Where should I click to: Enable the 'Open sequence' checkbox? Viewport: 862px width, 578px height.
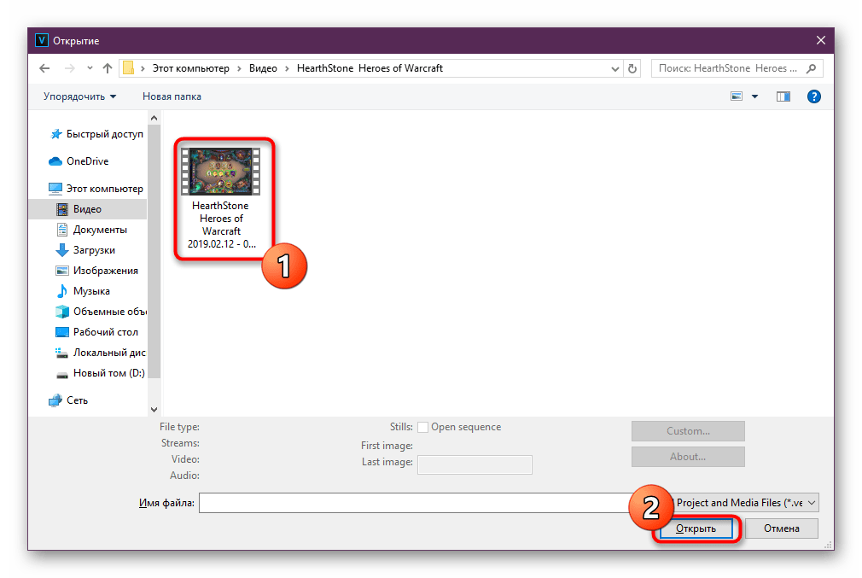tap(422, 428)
